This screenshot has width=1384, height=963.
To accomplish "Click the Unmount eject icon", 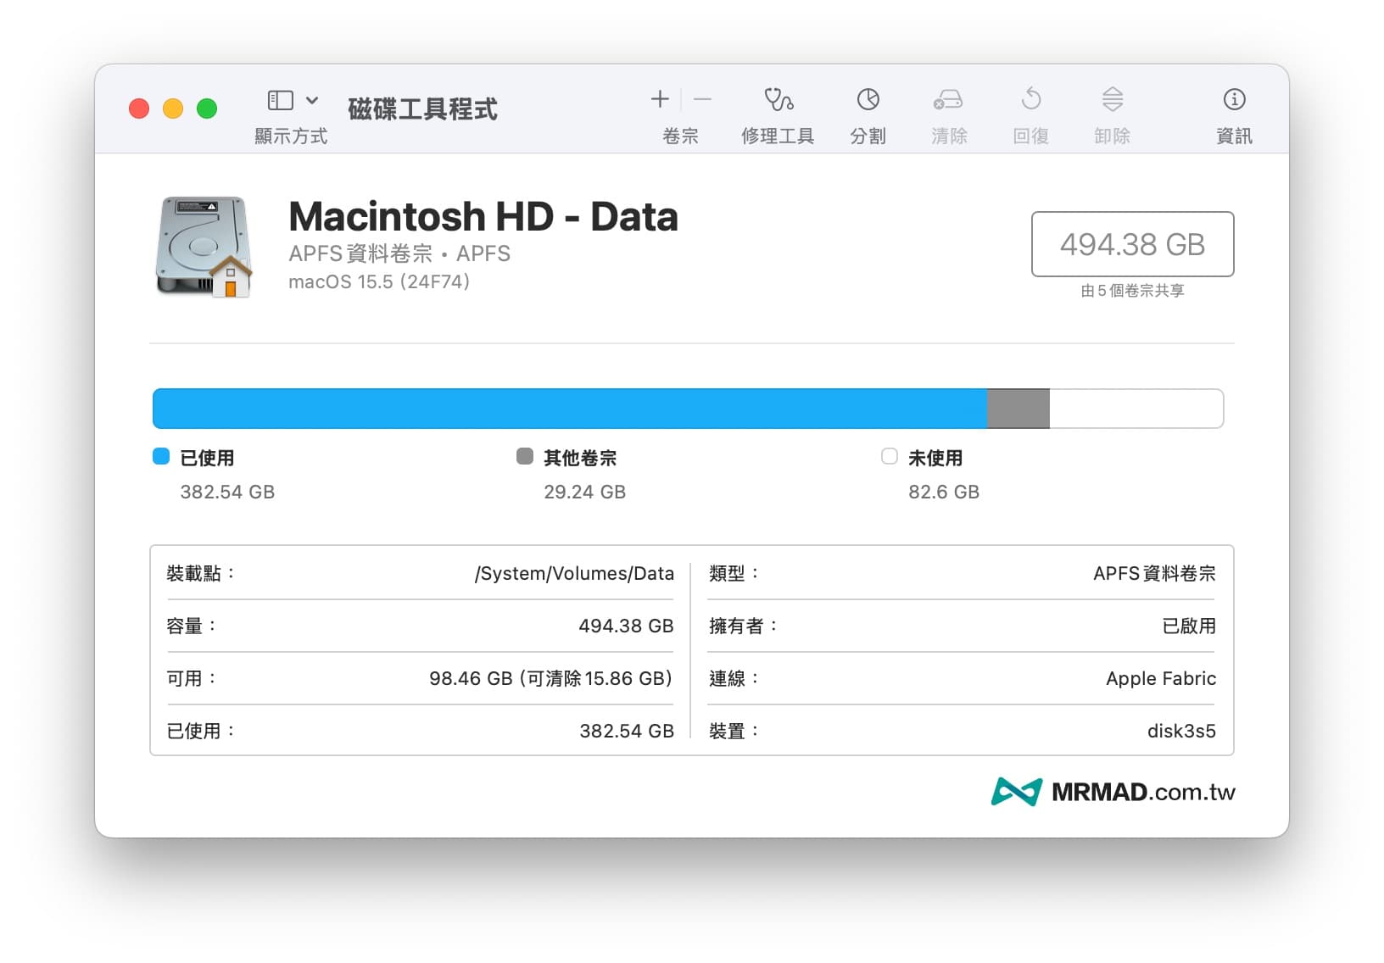I will pyautogui.click(x=1112, y=100).
